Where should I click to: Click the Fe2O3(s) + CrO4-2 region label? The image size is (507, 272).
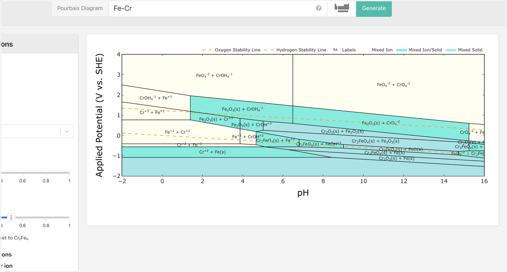pos(381,123)
